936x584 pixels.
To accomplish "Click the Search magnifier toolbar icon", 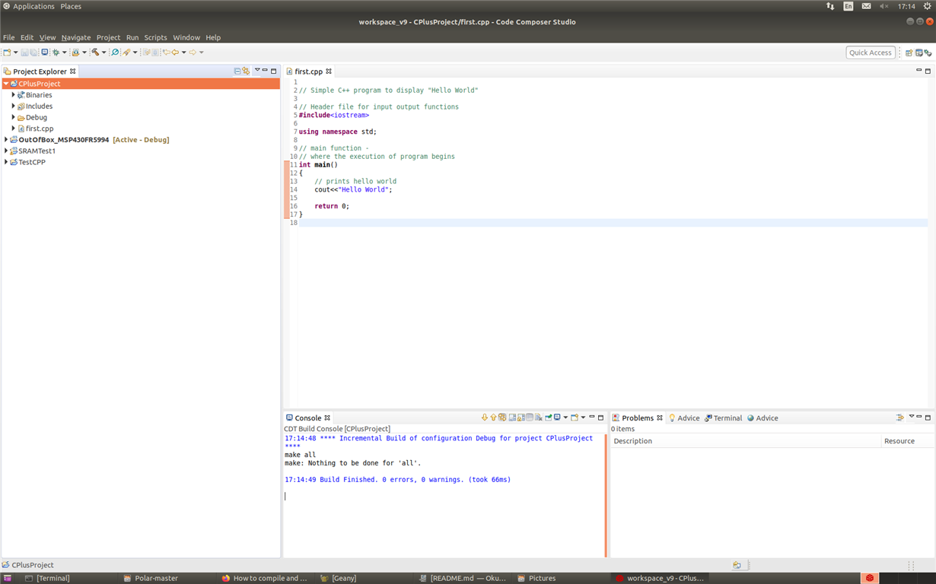I will click(x=115, y=52).
